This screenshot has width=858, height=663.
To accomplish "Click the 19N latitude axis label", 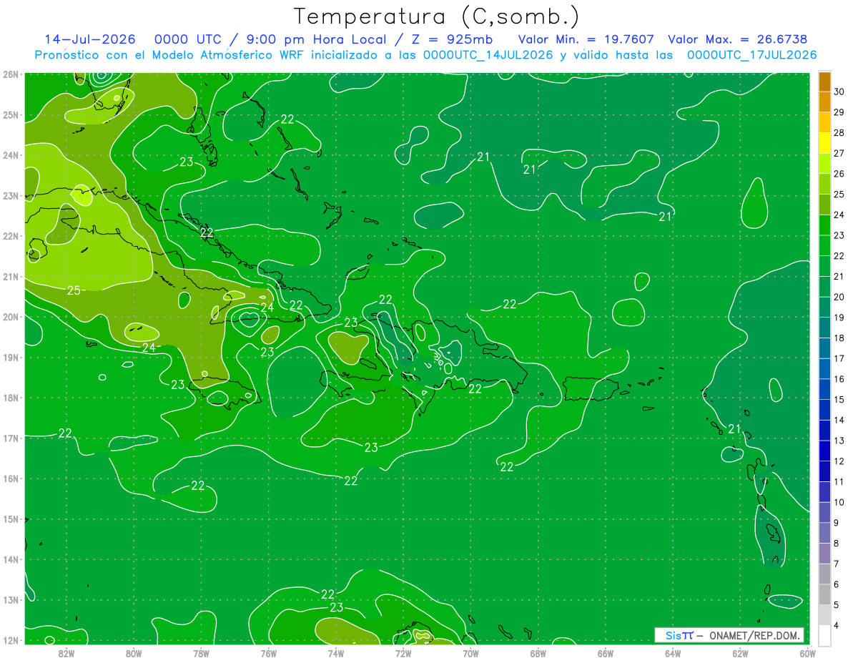I will (11, 357).
